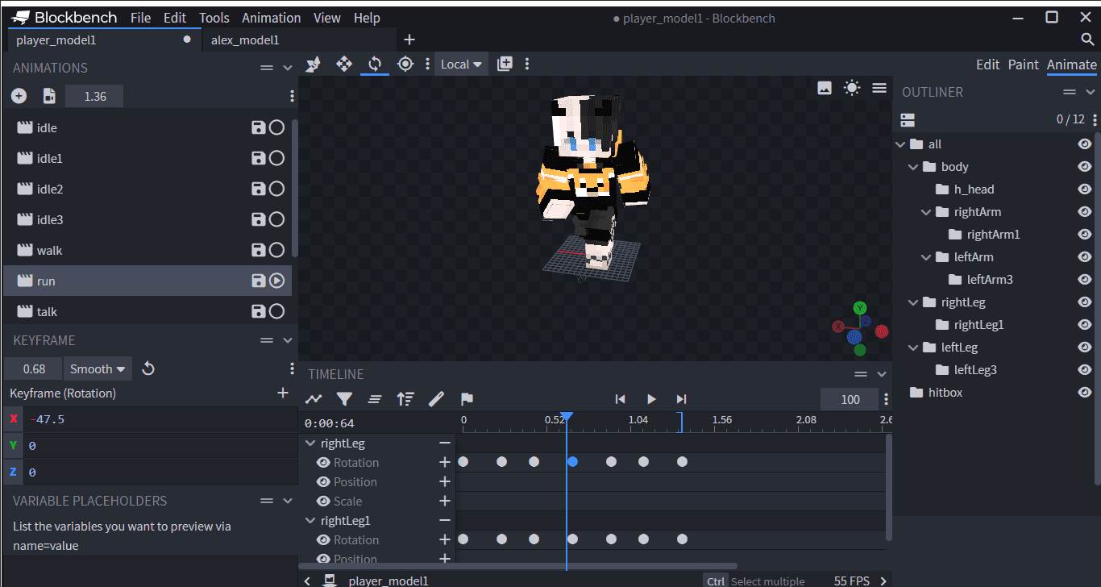1101x587 pixels.
Task: Switch to Paint mode
Action: point(1023,65)
